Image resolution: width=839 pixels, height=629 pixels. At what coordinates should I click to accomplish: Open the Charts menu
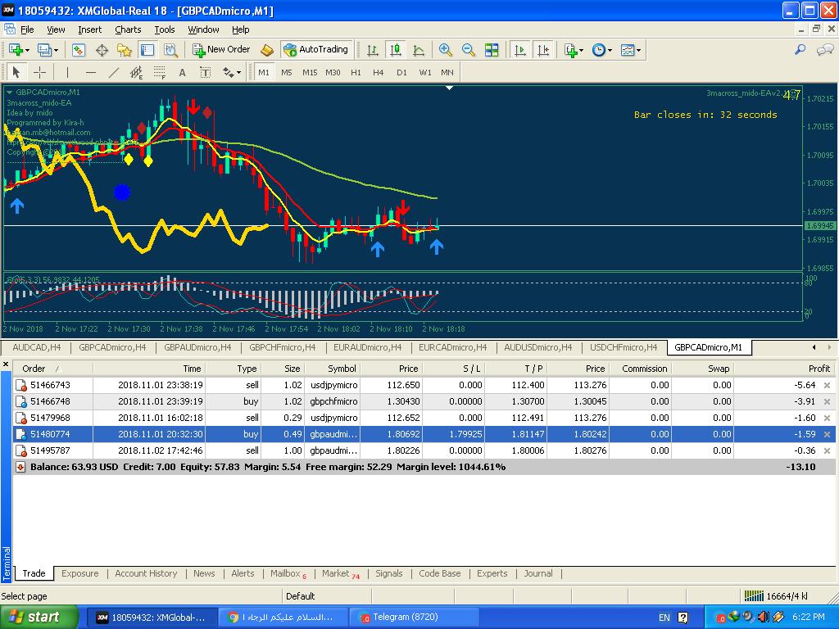click(x=128, y=29)
